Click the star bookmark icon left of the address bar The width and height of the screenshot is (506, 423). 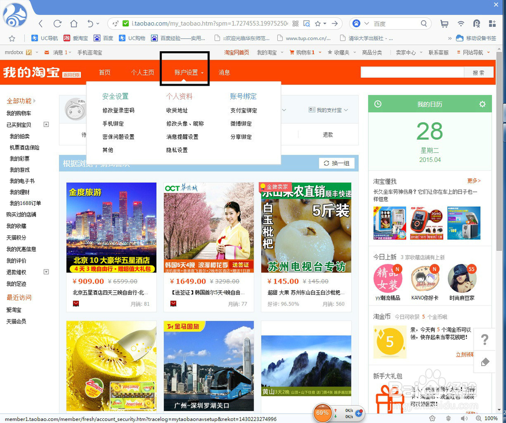click(12, 38)
